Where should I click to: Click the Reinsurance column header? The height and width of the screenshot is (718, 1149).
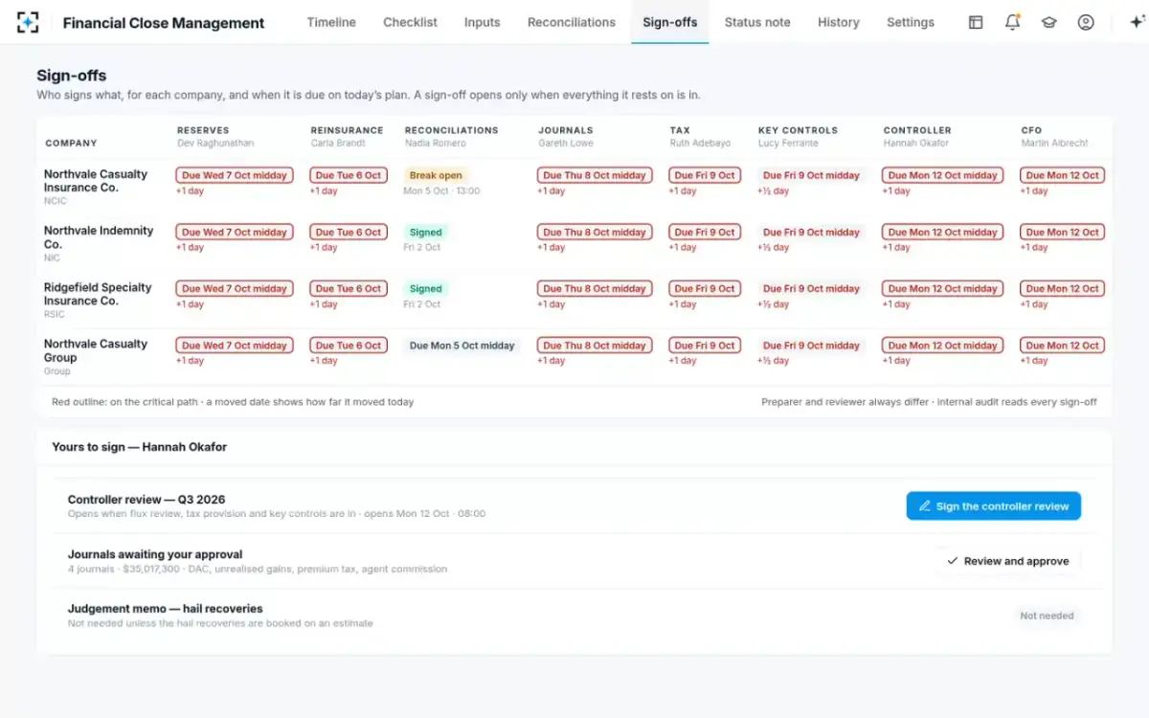pos(347,130)
